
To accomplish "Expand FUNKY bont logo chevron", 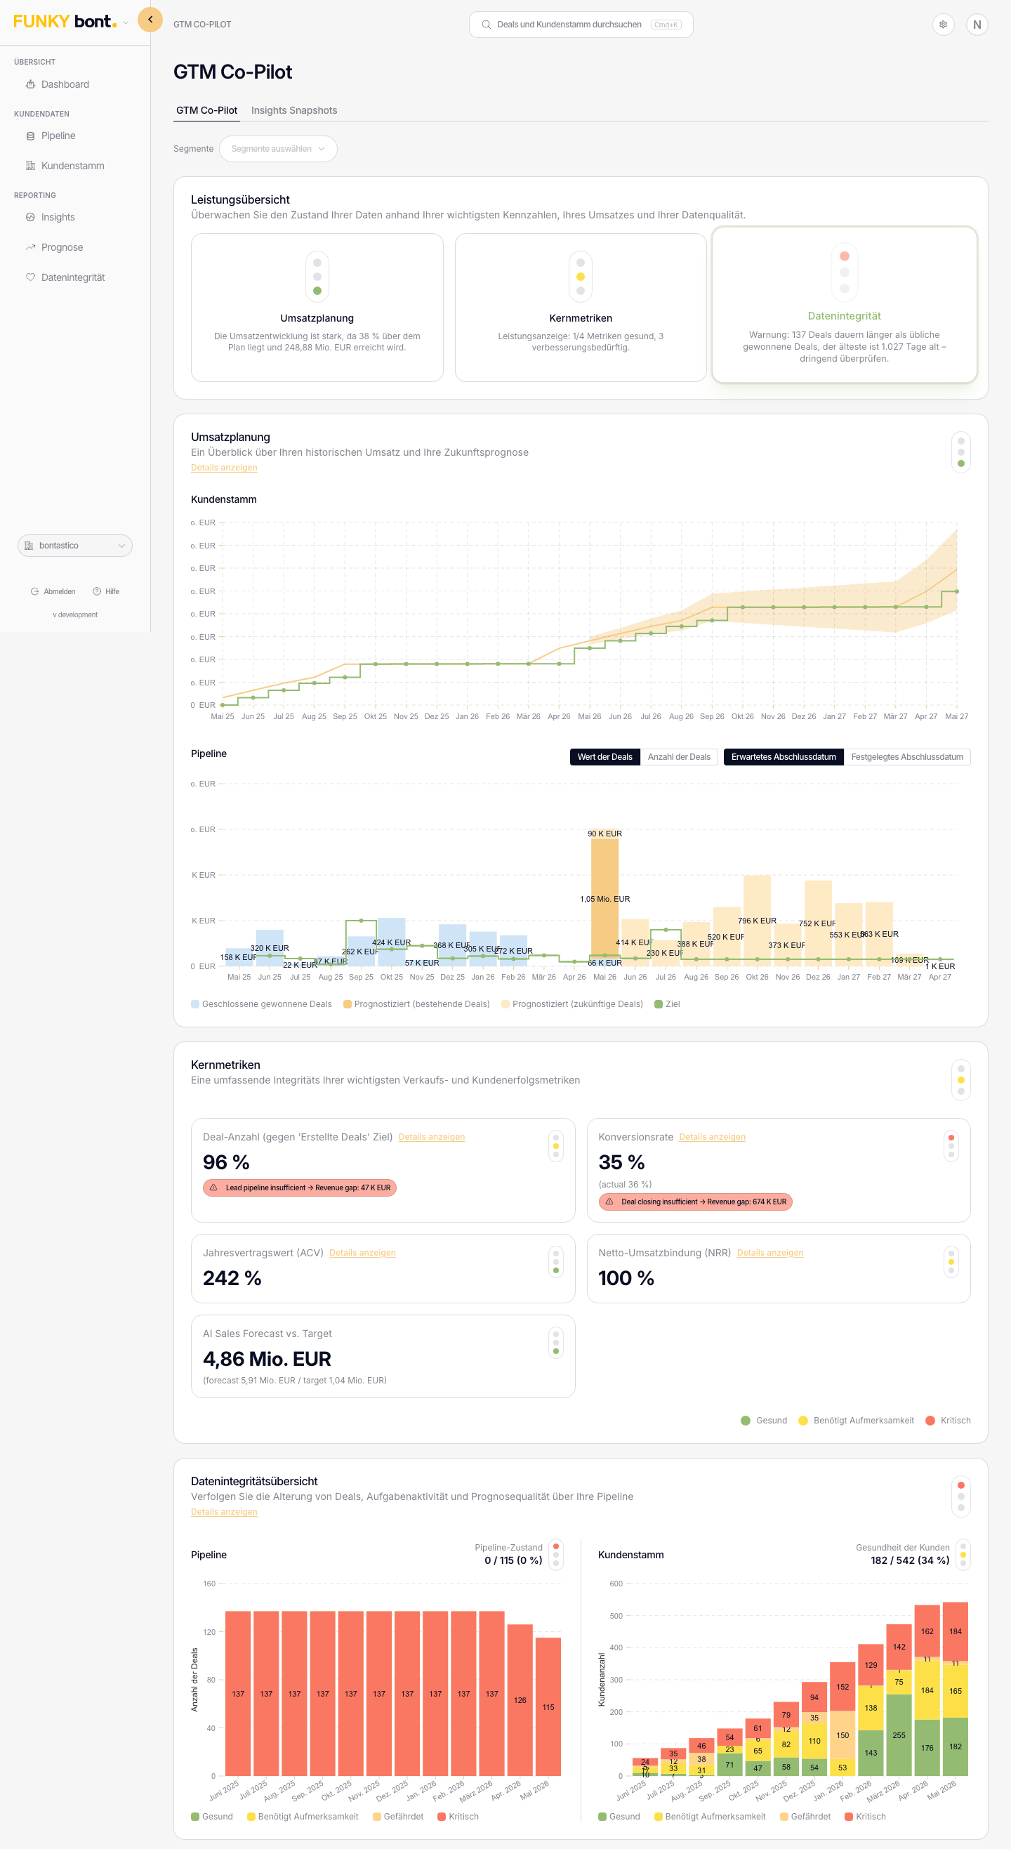I will pyautogui.click(x=126, y=23).
